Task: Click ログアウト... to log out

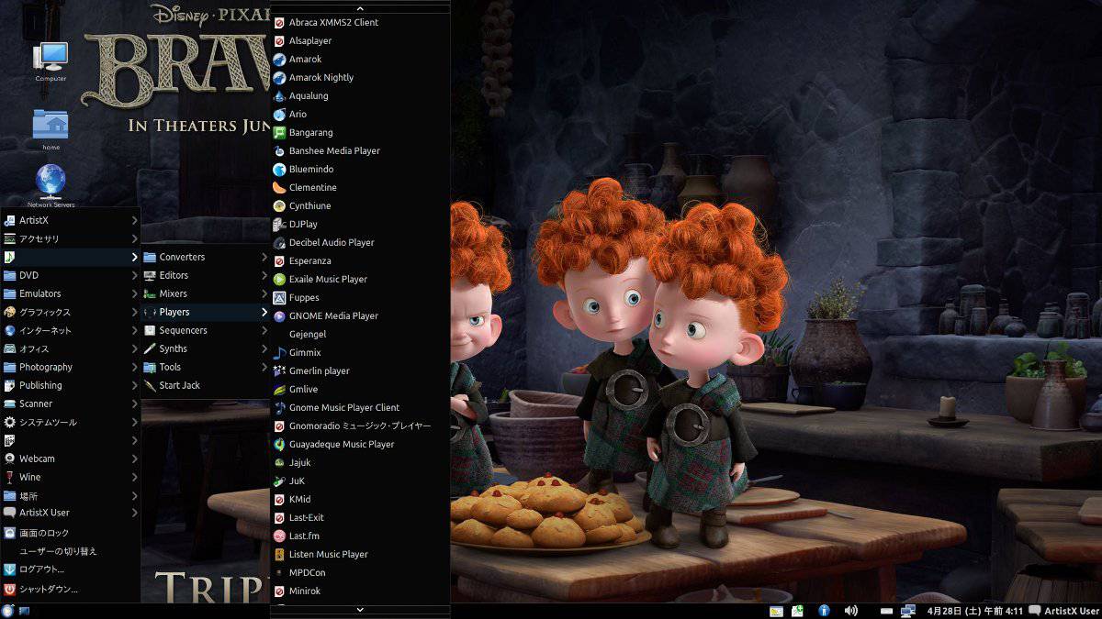Action: click(x=71, y=569)
